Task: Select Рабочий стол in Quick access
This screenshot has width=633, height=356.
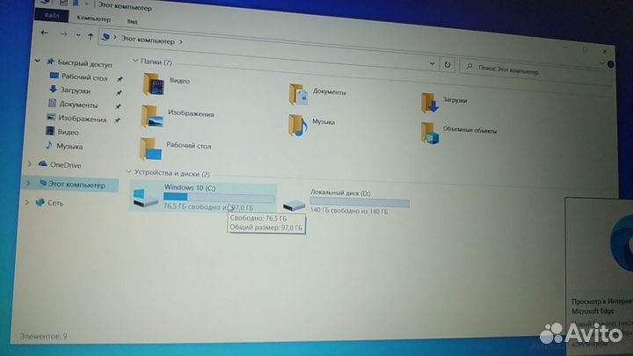Action: (84, 77)
